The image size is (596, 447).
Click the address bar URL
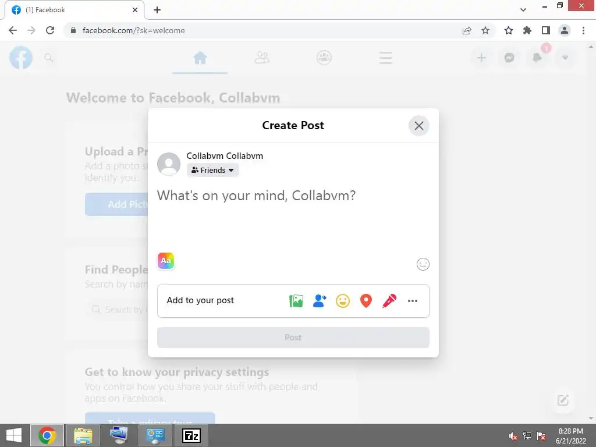(x=134, y=30)
